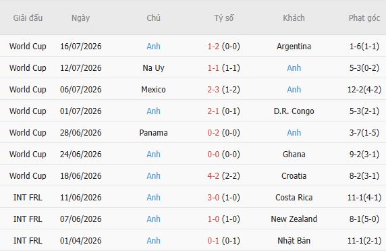
Task: Click the 0-2 score for Panama match
Action: pos(213,133)
